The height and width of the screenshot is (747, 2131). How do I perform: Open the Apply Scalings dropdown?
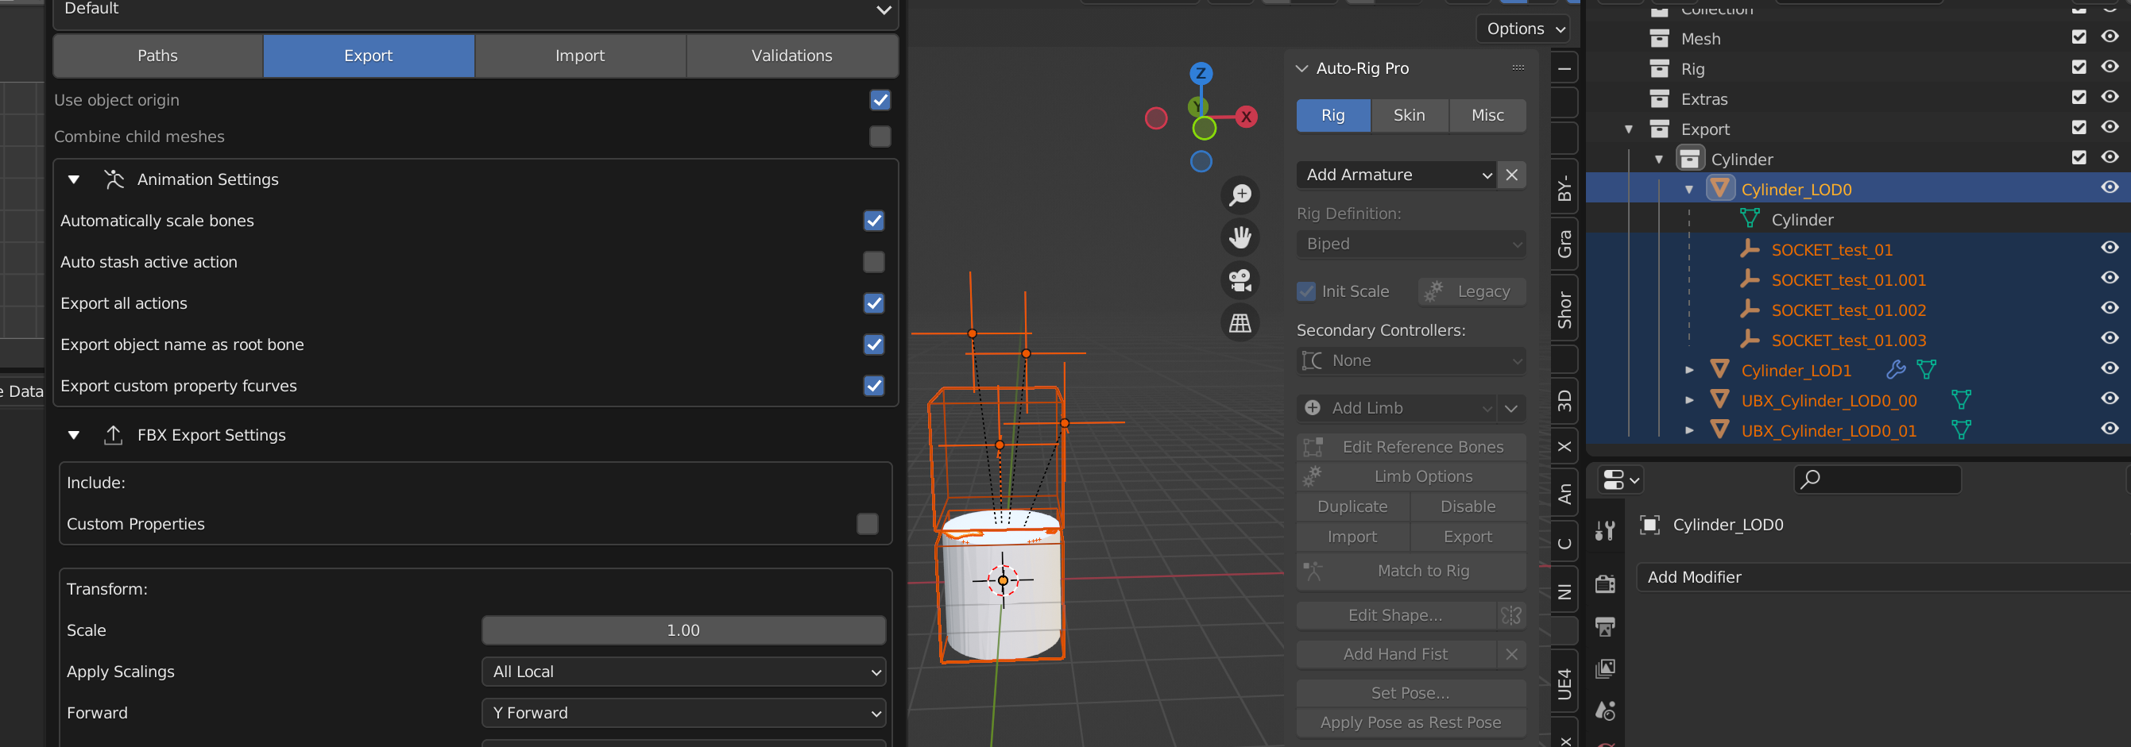(683, 672)
